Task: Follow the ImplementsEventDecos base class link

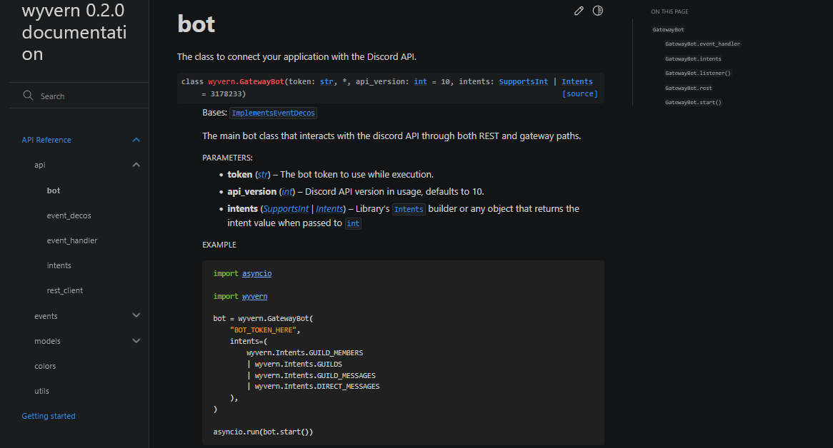Action: click(x=273, y=113)
